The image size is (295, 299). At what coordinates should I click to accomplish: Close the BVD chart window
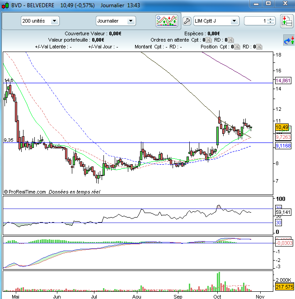(285, 4)
